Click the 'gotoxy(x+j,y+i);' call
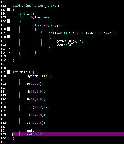This screenshot has width=124, height=144. click(71, 41)
